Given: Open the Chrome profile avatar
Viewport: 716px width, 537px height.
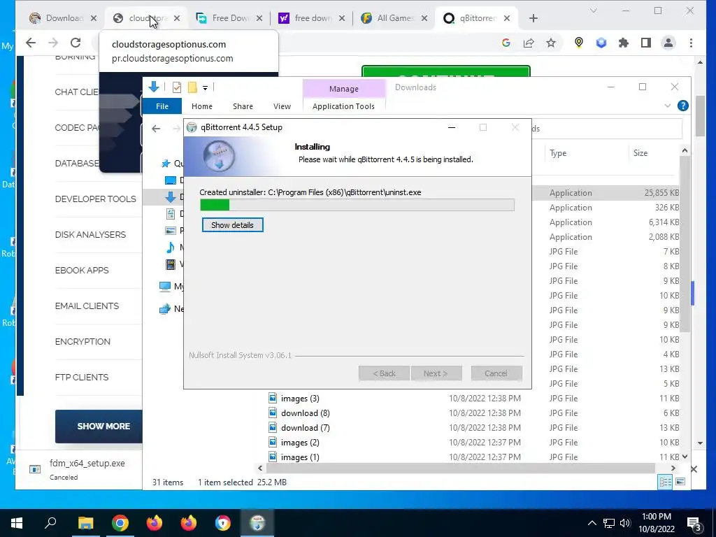Looking at the screenshot, I should pos(668,43).
